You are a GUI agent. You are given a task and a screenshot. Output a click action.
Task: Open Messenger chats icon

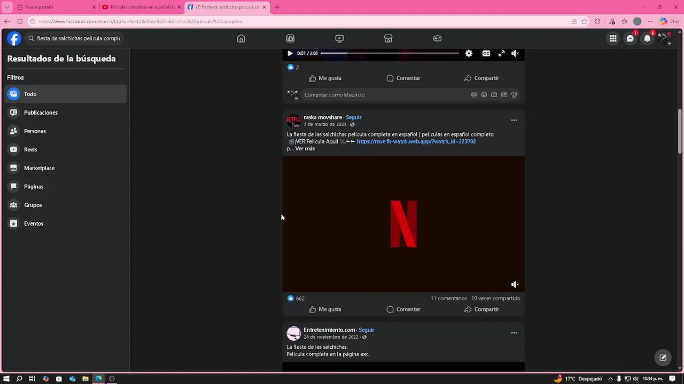(630, 38)
